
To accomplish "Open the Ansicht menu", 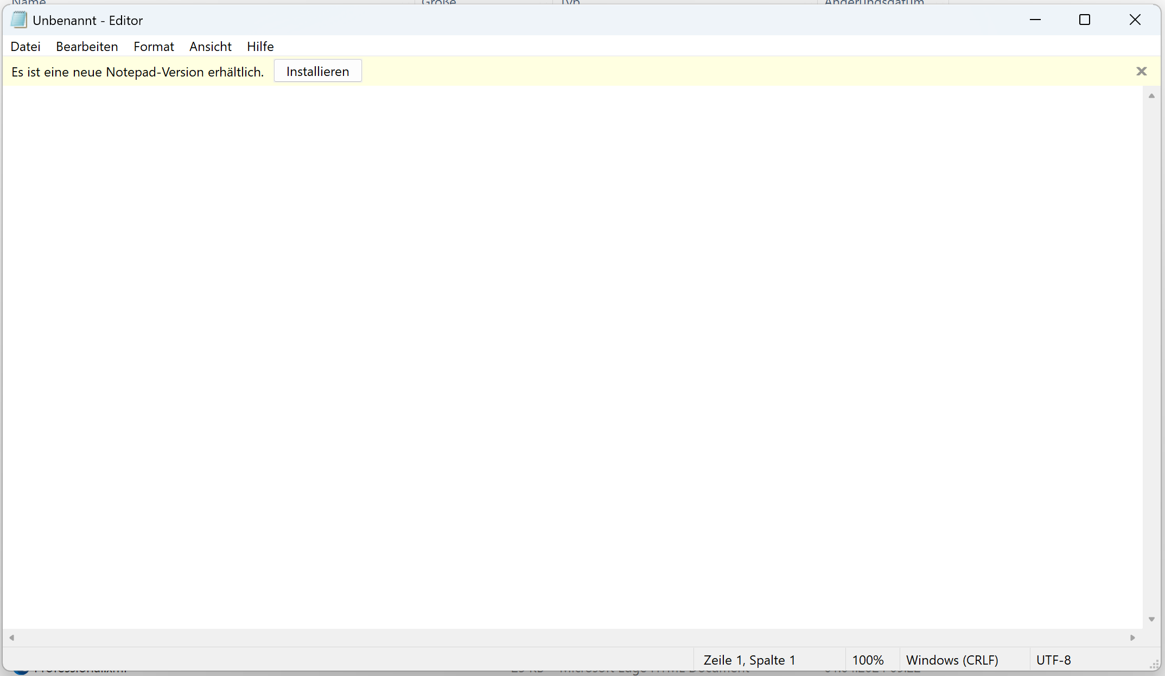I will click(210, 47).
